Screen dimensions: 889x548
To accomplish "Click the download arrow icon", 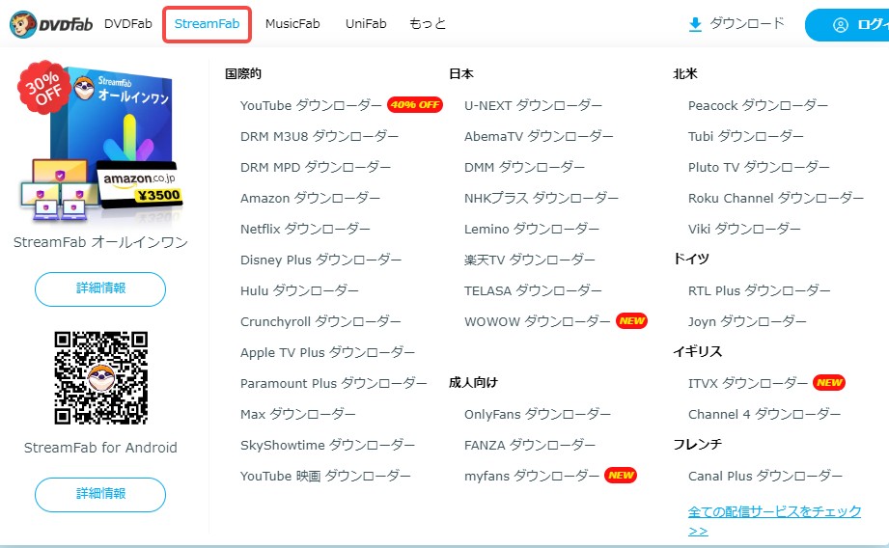I will coord(695,24).
